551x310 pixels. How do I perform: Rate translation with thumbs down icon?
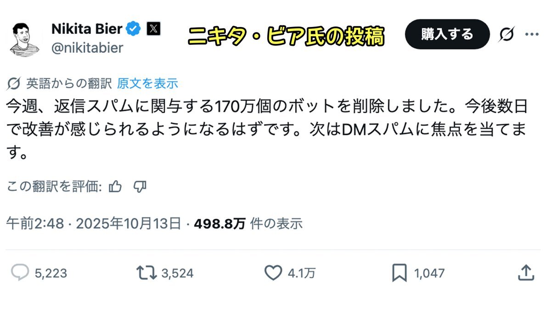140,186
